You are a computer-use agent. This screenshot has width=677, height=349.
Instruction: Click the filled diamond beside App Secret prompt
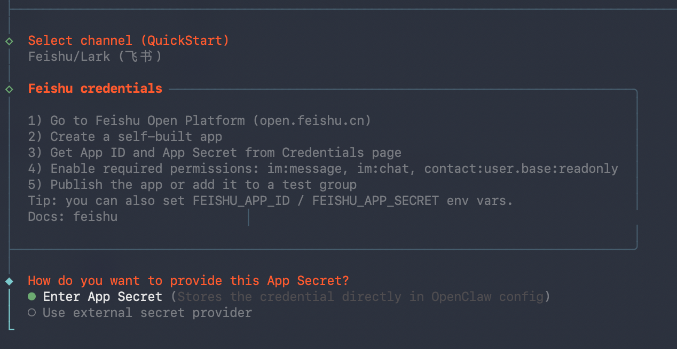[x=9, y=281]
